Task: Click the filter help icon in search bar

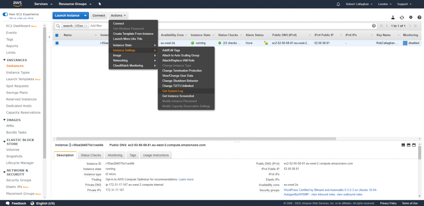Action: click(x=374, y=26)
